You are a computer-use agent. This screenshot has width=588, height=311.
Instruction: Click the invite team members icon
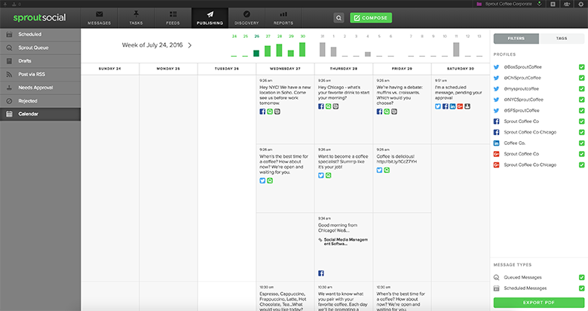click(x=567, y=4)
